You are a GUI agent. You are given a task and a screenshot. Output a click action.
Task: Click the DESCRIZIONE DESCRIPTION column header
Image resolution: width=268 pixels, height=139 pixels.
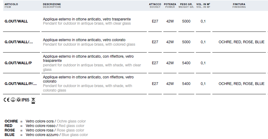click(52, 5)
